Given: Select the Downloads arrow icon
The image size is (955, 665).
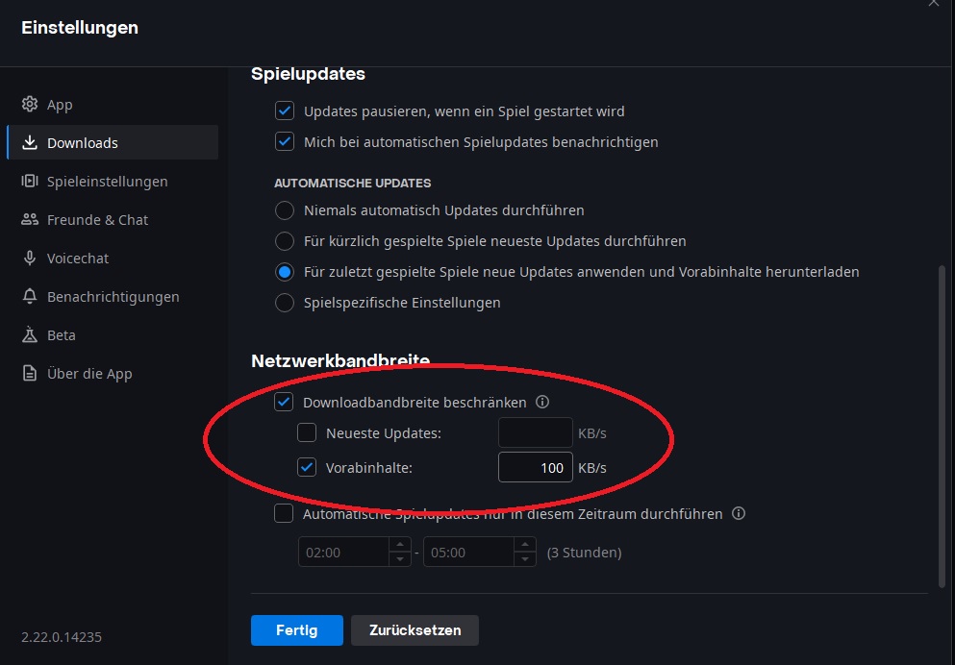Looking at the screenshot, I should click(x=29, y=142).
